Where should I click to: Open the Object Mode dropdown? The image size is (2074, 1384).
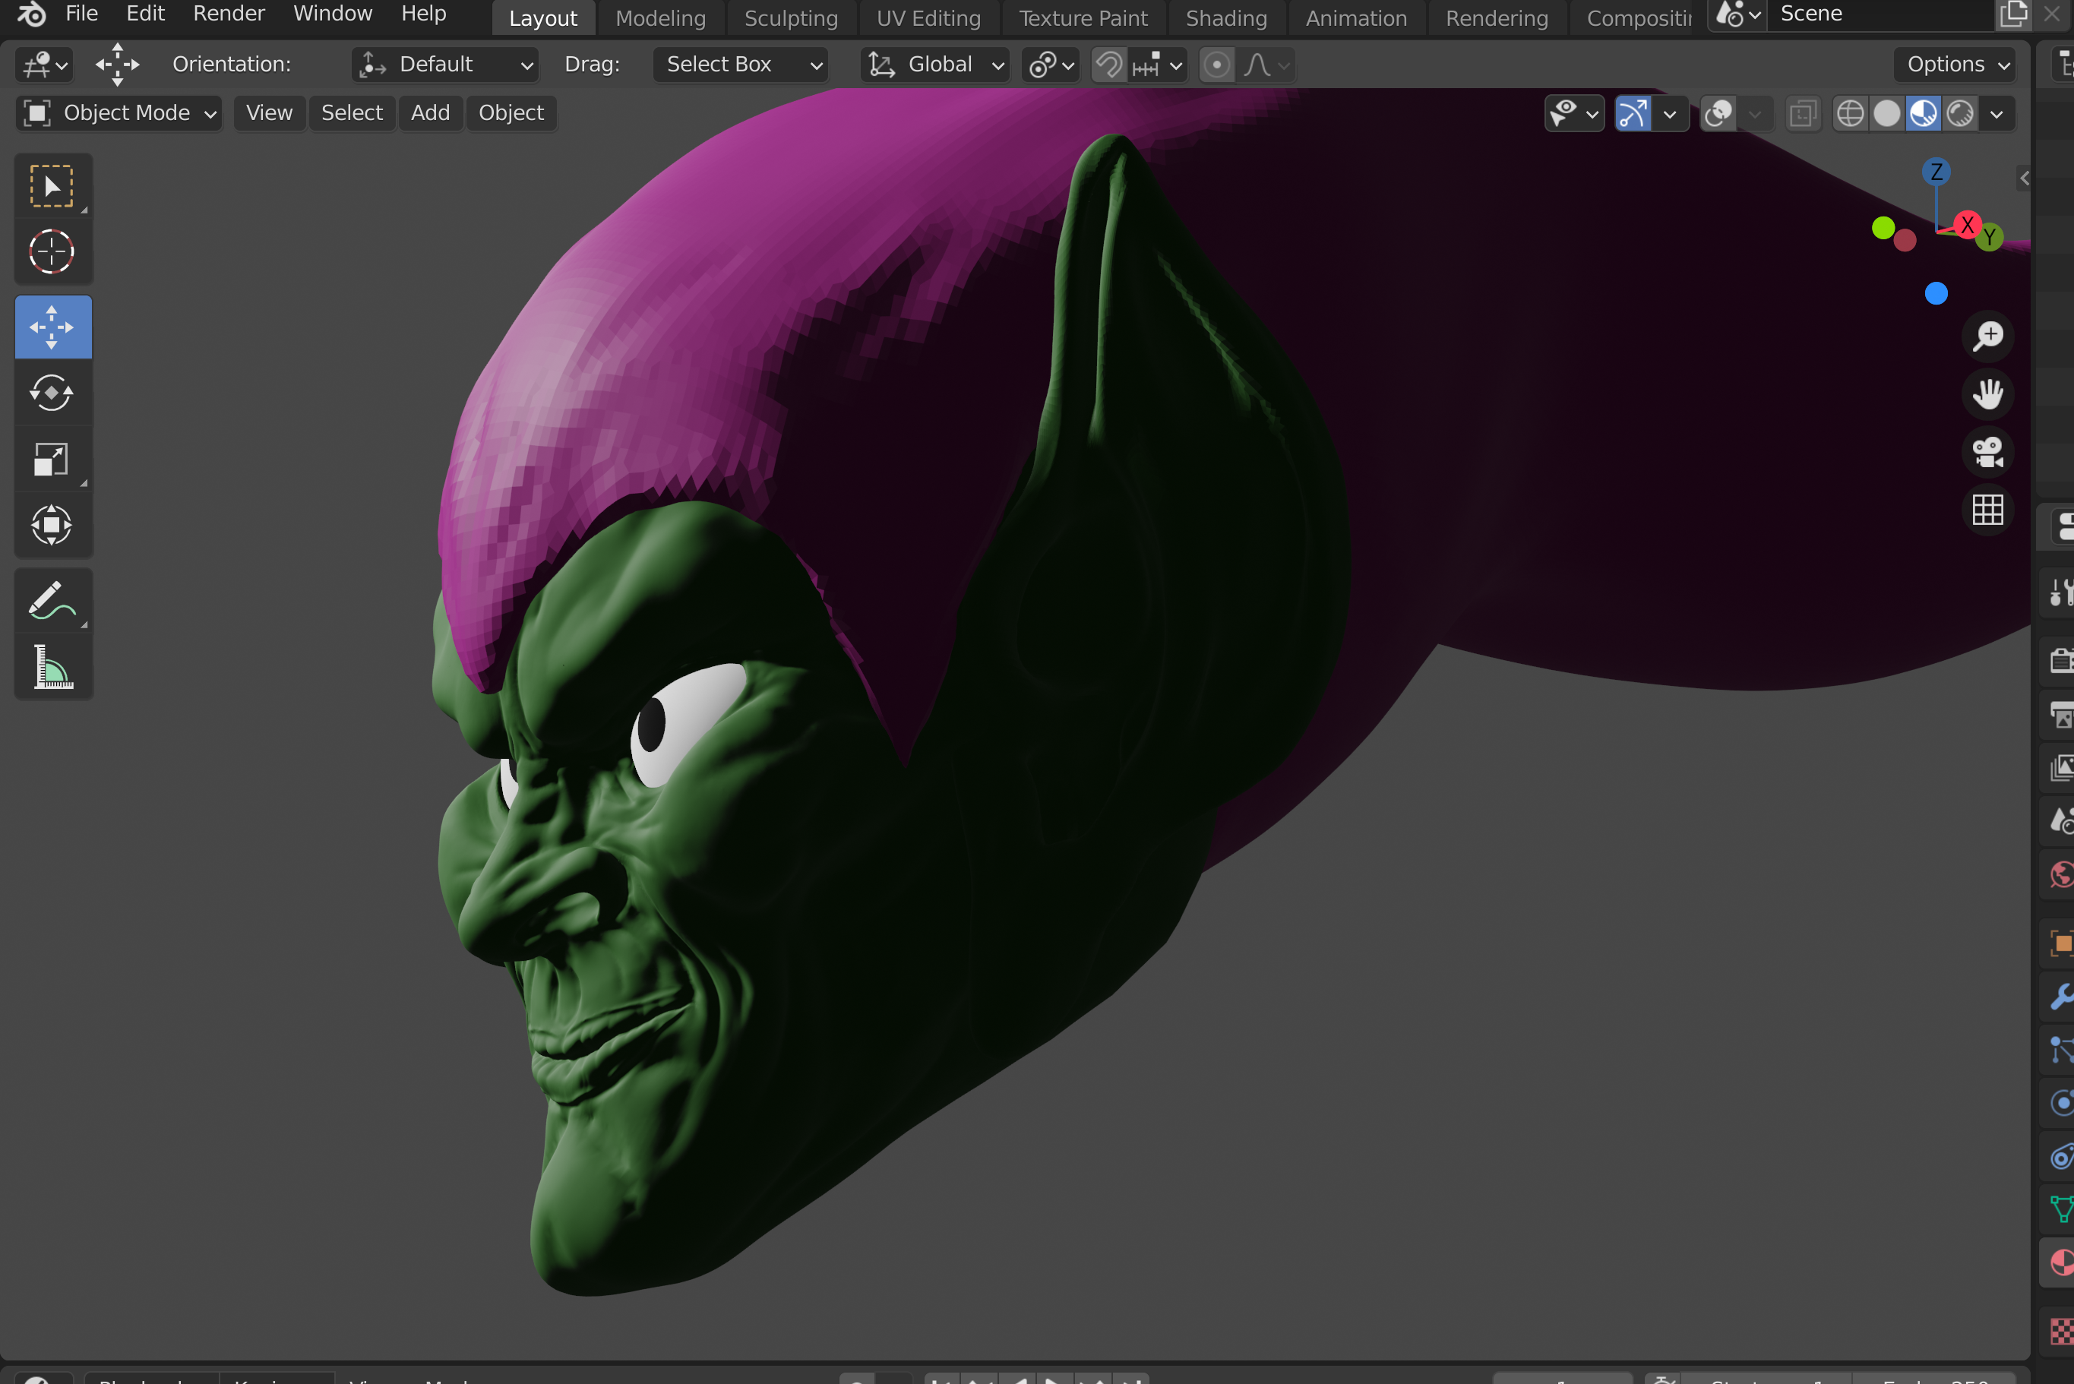coord(119,113)
